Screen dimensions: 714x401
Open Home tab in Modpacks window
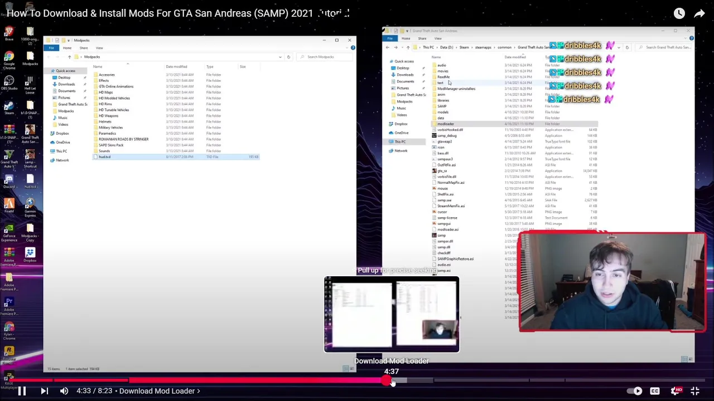(67, 48)
